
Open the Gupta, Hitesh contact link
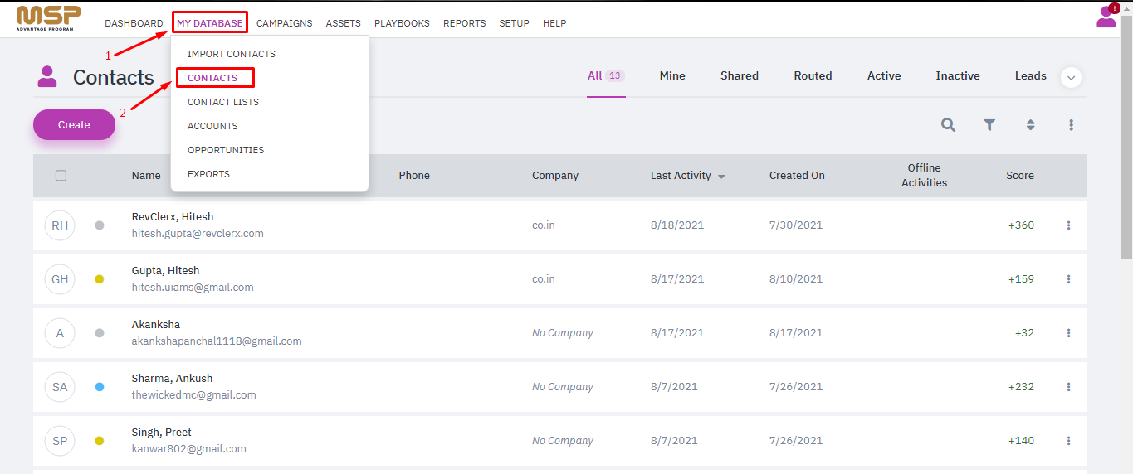tap(165, 271)
